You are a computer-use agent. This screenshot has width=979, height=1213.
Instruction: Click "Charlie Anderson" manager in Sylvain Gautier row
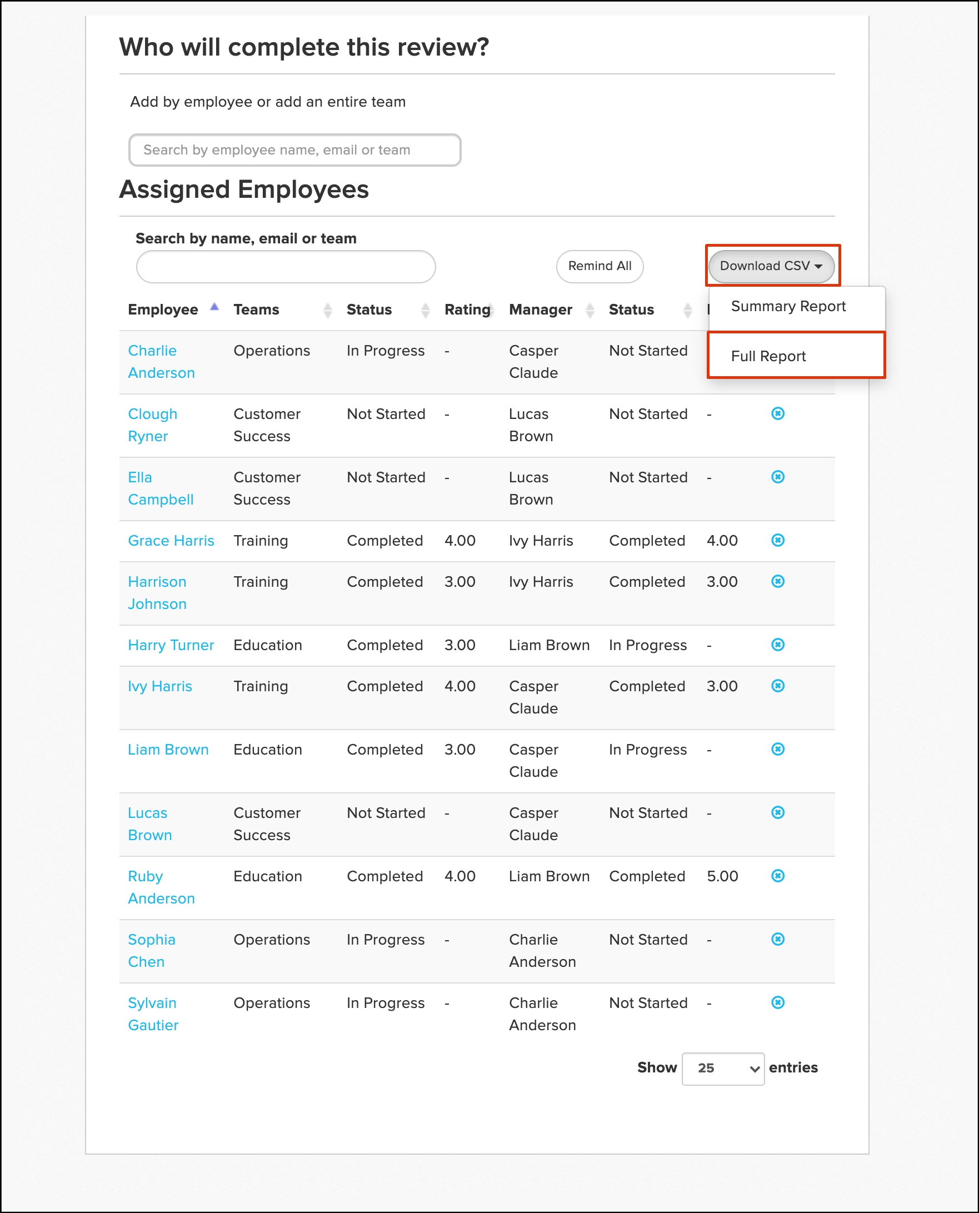(542, 1014)
